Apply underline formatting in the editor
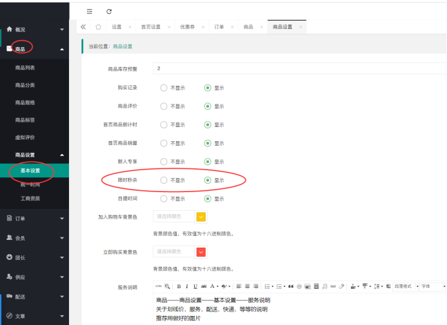This screenshot has width=447, height=325. point(195,286)
